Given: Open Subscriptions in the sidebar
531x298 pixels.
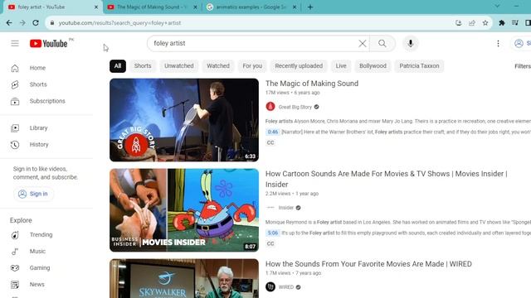Looking at the screenshot, I should pos(46,101).
